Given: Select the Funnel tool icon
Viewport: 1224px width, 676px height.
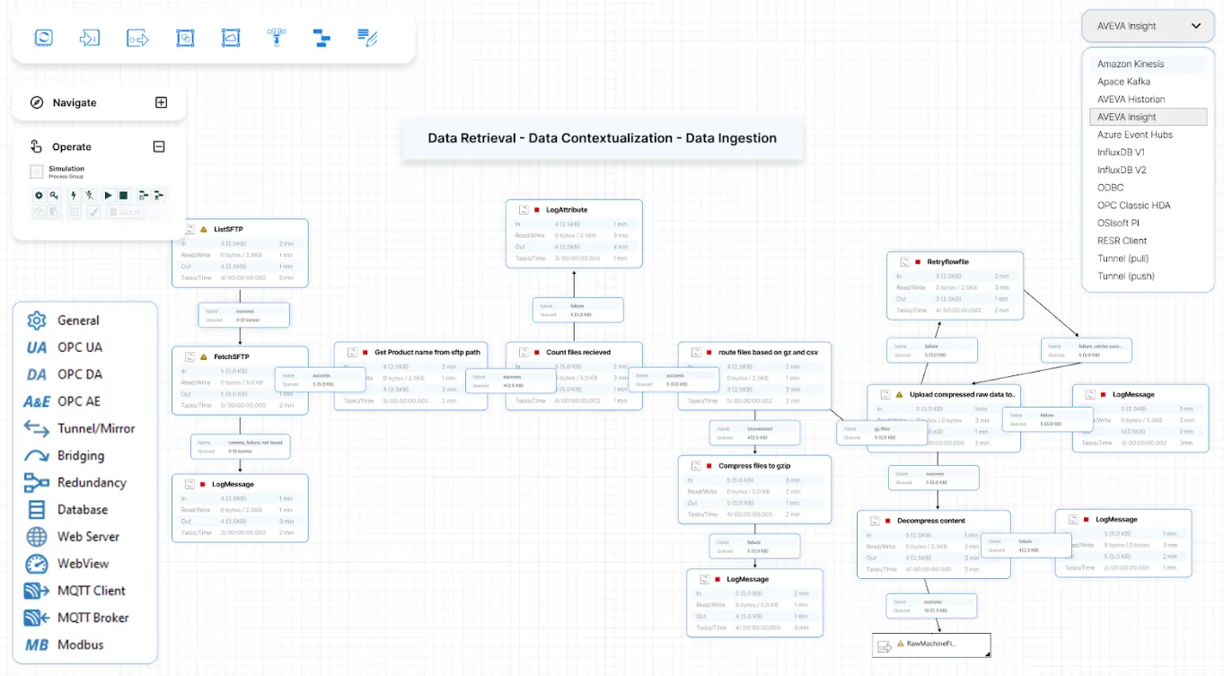Looking at the screenshot, I should coord(277,38).
